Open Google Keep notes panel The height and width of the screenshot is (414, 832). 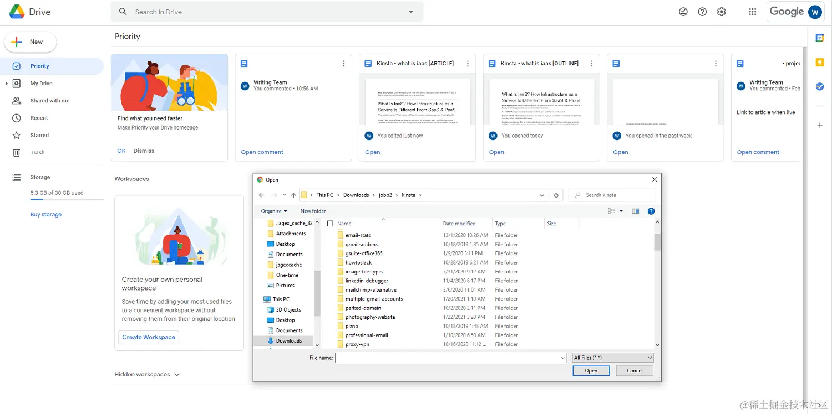tap(819, 63)
